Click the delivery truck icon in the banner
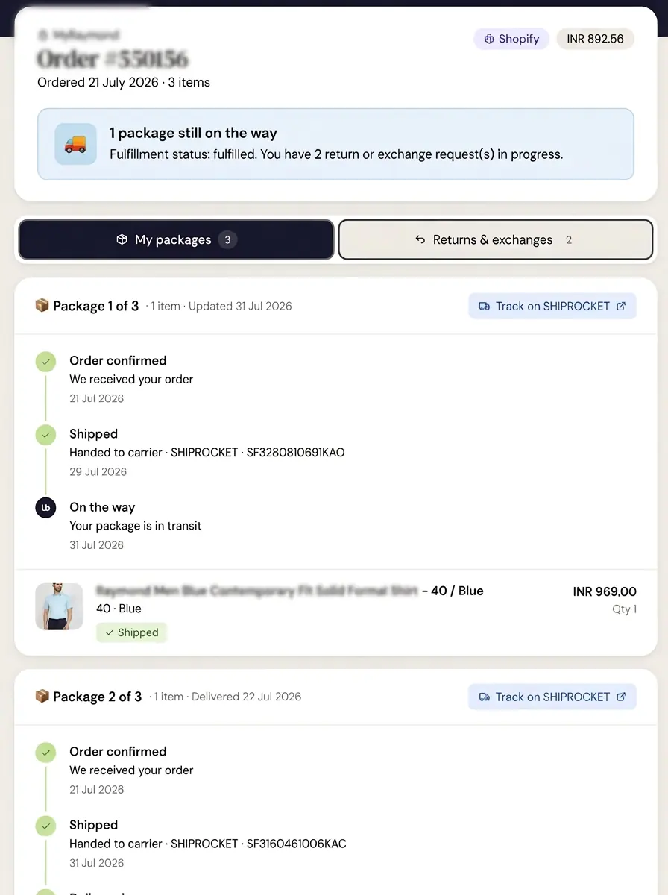Screen dimensions: 668x895 point(75,144)
